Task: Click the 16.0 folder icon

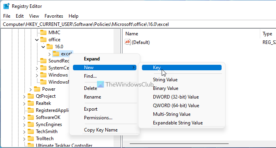Action: coord(50,47)
